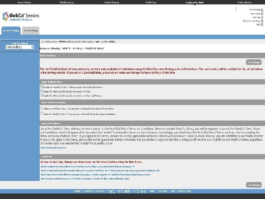Viewport: 265px width, 199px height.
Task: Click the Print Your Settings text link
Action: (x=252, y=21)
